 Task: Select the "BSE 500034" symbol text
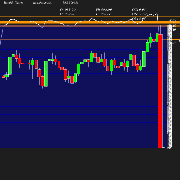(71, 3)
